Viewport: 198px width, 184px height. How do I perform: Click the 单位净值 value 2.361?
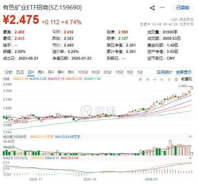point(131,45)
